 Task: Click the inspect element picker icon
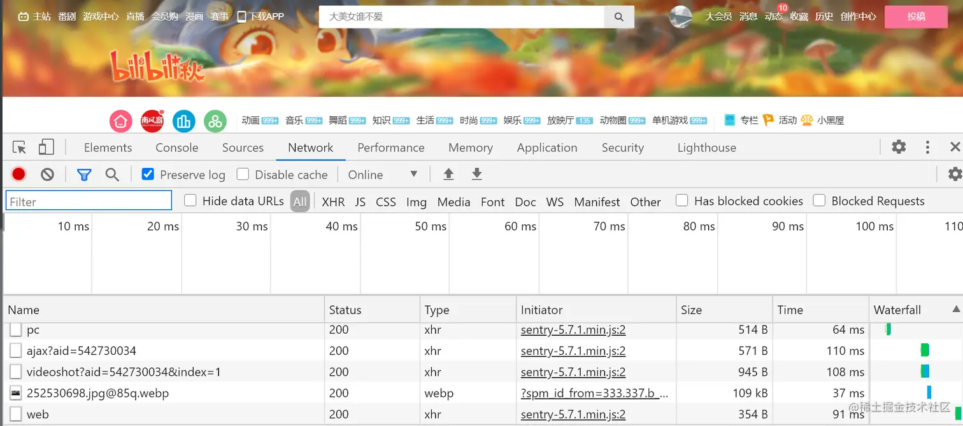pos(20,148)
